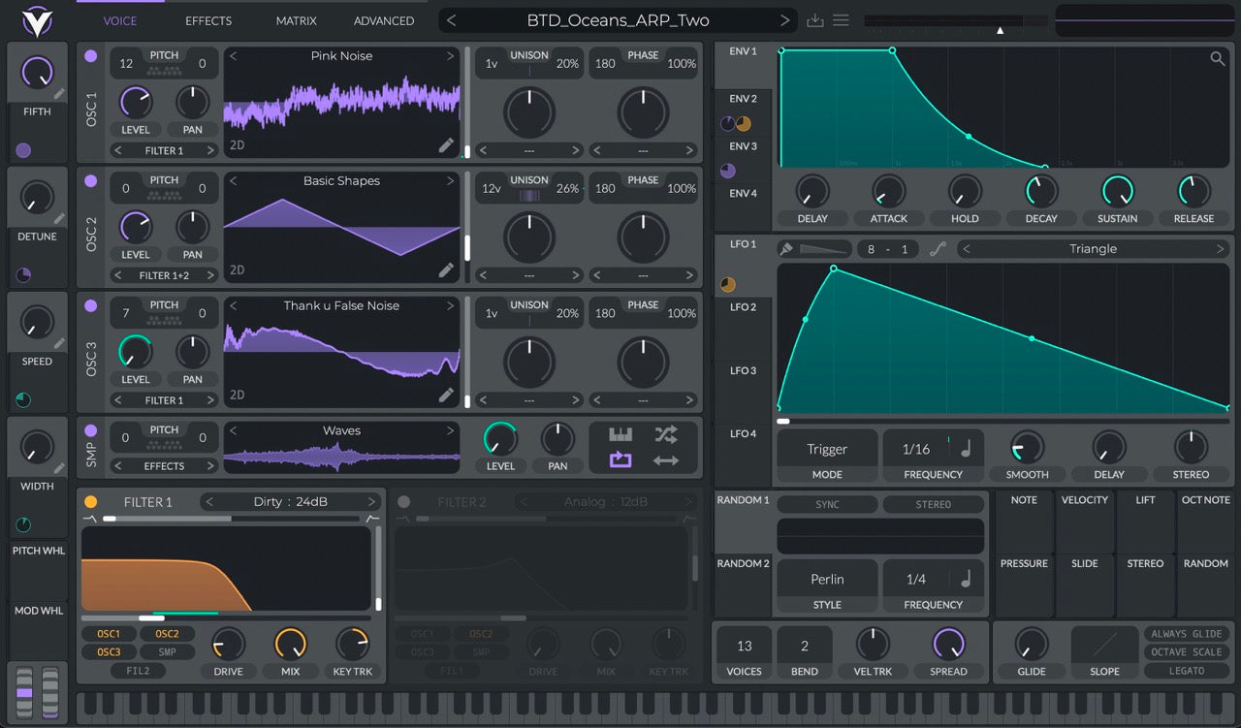Next wavetable arrow for Pink Noise
This screenshot has height=728, width=1241.
(x=450, y=56)
